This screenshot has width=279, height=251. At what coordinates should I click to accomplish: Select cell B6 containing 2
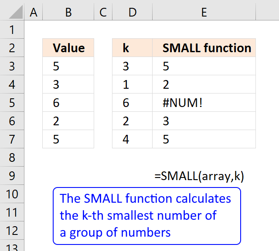point(68,121)
